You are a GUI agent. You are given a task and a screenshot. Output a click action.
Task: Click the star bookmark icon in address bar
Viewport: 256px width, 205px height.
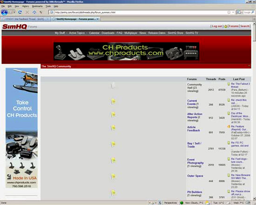point(229,12)
